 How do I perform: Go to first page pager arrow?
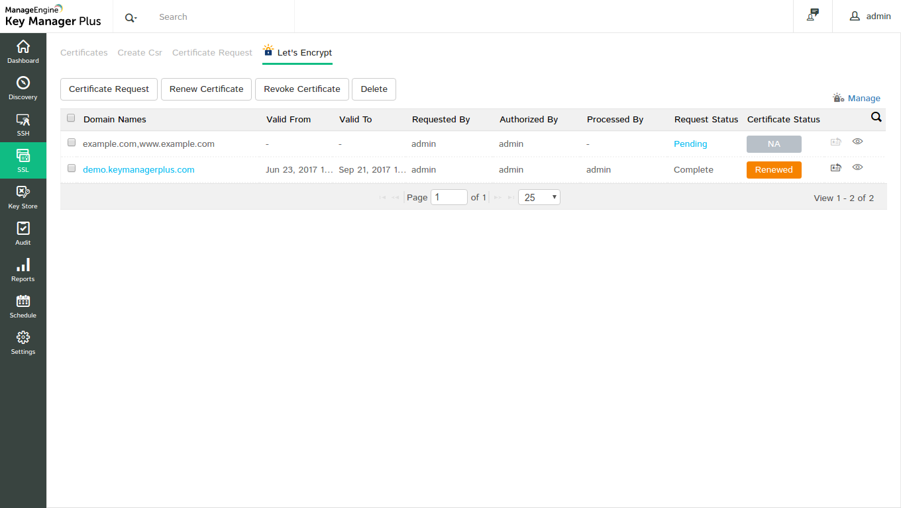point(382,198)
